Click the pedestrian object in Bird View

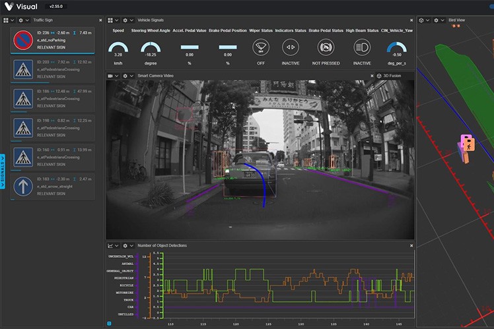470,145
